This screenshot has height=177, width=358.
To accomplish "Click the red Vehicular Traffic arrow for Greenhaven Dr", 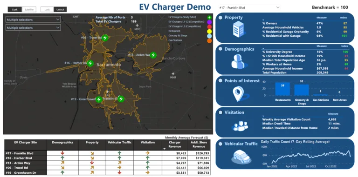I will coord(119,172).
